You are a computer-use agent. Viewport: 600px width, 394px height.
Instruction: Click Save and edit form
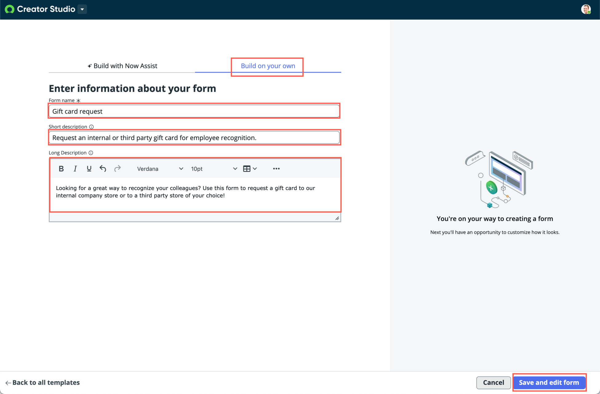[549, 382]
